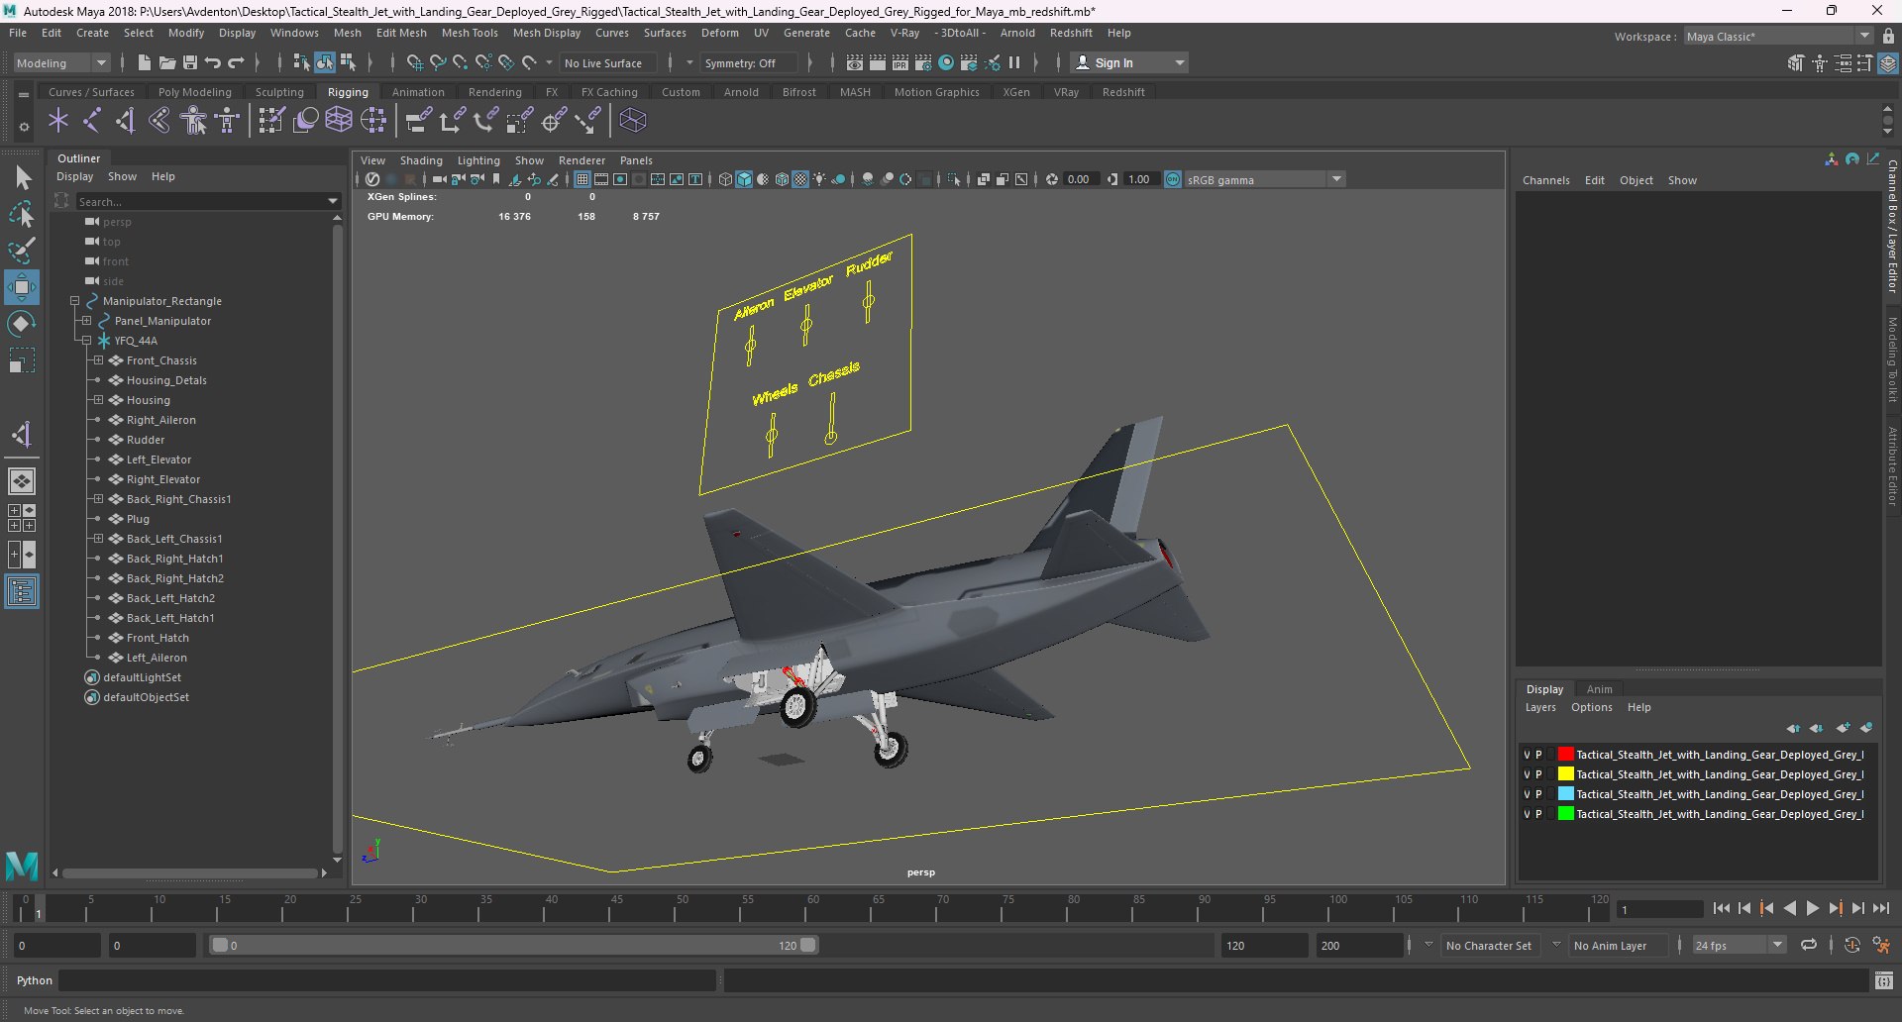Activate the Lasso select tool
The width and height of the screenshot is (1902, 1022).
tap(22, 215)
